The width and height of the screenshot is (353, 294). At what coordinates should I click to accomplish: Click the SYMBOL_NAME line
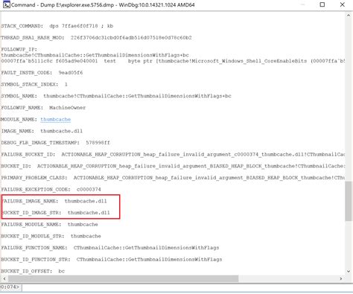coord(116,96)
